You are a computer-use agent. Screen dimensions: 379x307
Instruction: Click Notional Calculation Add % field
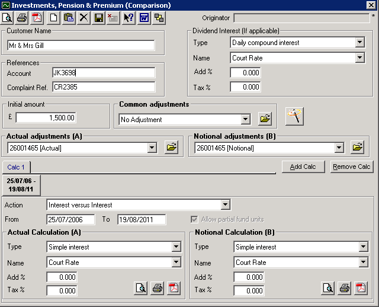coord(249,277)
